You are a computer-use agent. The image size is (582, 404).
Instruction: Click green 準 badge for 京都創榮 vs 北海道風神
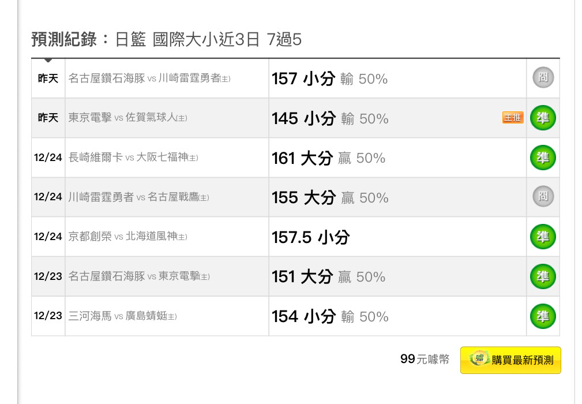click(x=543, y=237)
